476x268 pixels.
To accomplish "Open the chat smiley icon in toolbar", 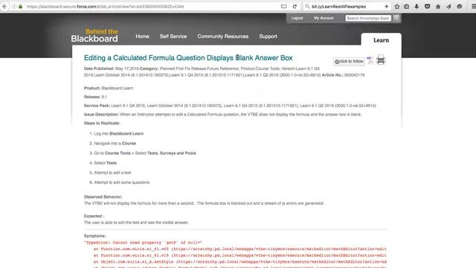I will 460,7.
